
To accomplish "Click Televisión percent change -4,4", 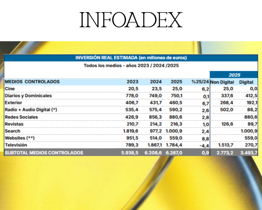I will (204, 146).
